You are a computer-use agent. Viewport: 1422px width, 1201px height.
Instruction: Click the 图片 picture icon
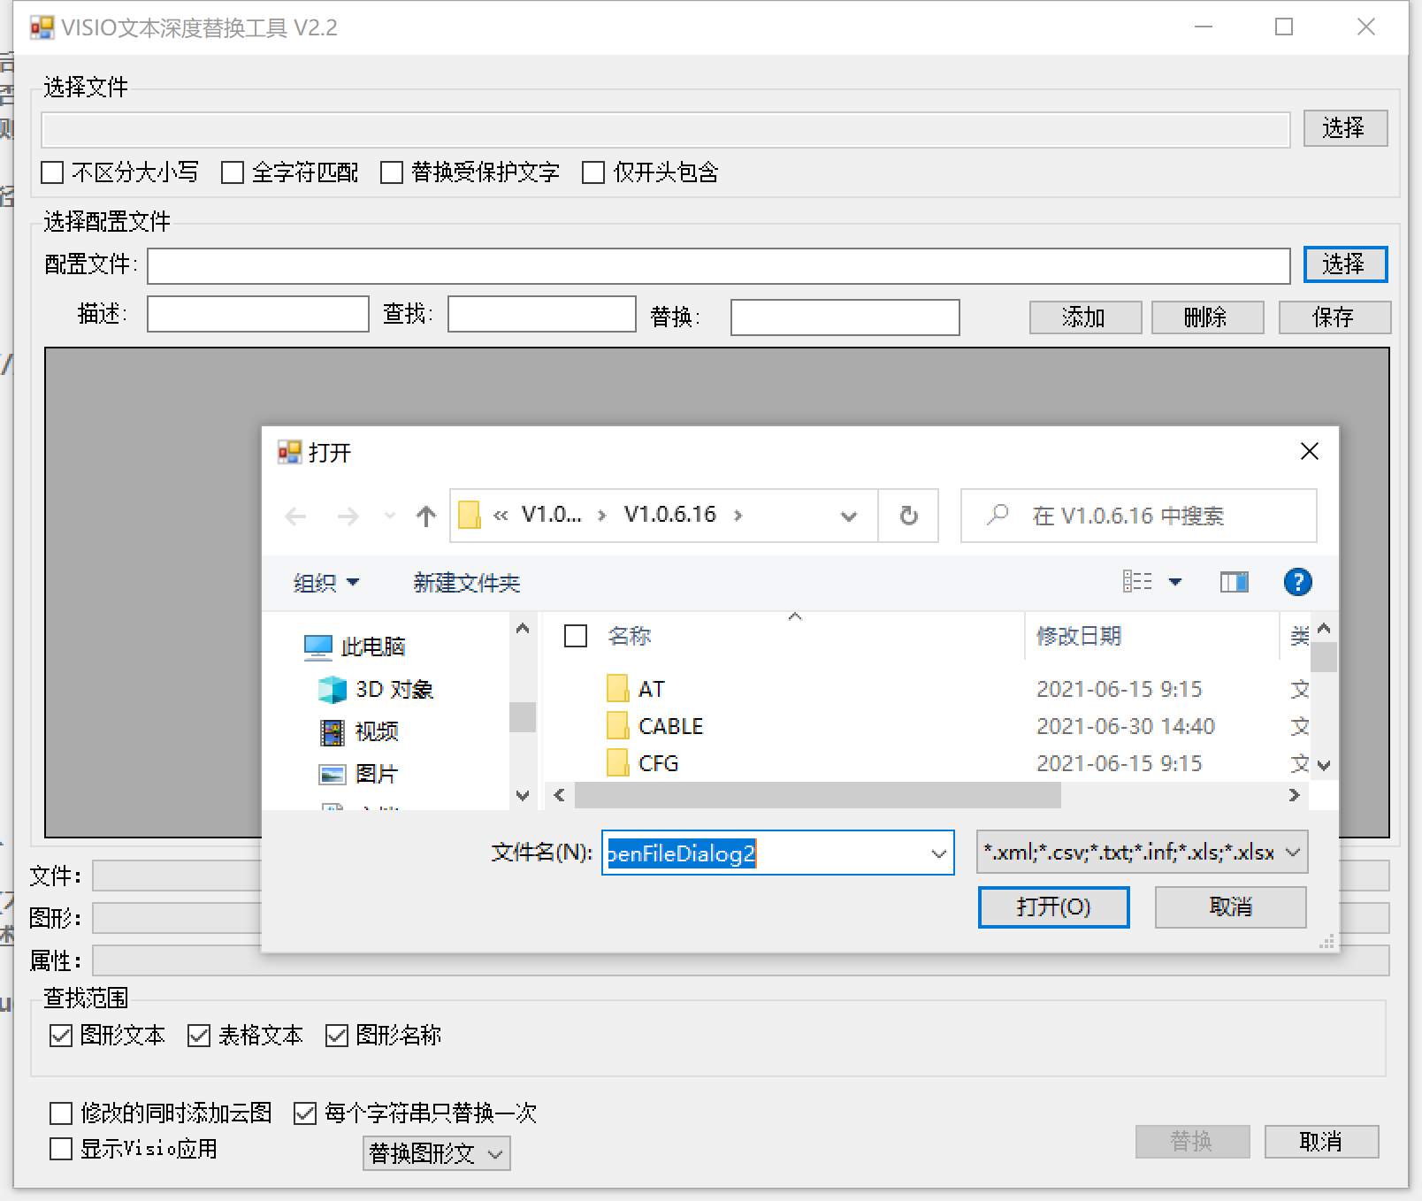(333, 775)
